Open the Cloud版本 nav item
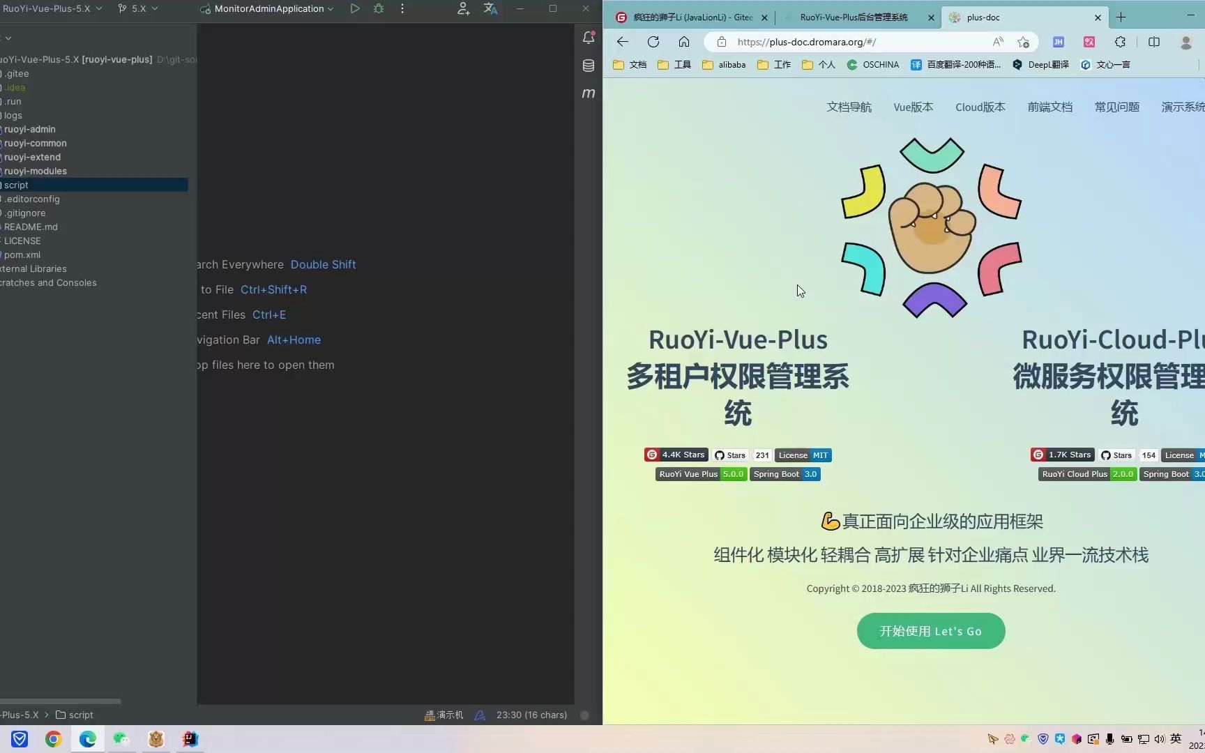The width and height of the screenshot is (1205, 753). coord(980,107)
